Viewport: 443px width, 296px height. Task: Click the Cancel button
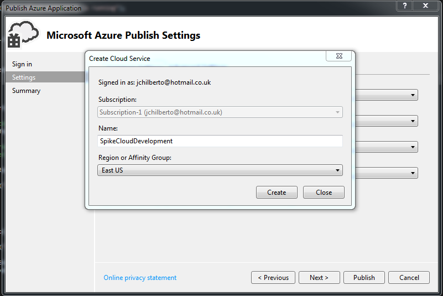coord(409,278)
